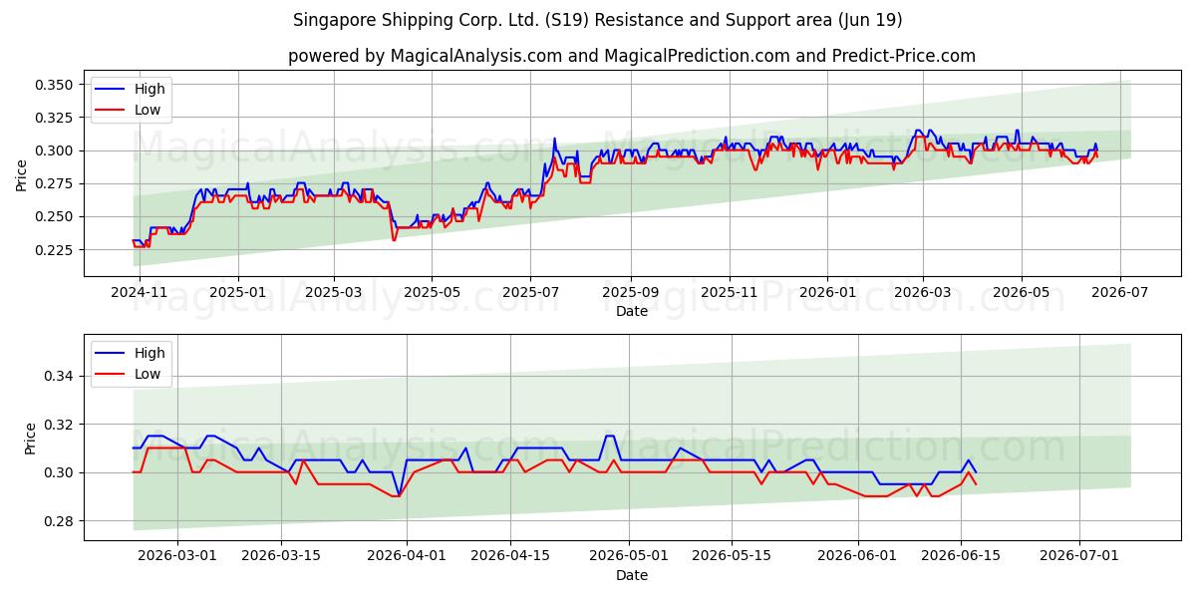
Task: Click the '2025-01' date tick label
Action: pyautogui.click(x=238, y=292)
